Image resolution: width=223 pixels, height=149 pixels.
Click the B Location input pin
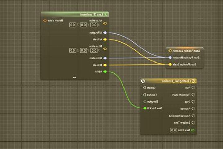click(105, 49)
